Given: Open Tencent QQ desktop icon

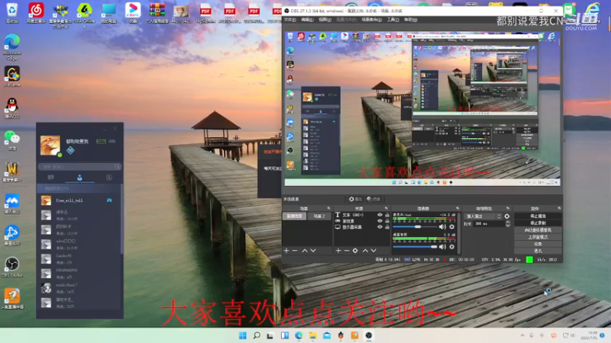Looking at the screenshot, I should click(x=12, y=107).
